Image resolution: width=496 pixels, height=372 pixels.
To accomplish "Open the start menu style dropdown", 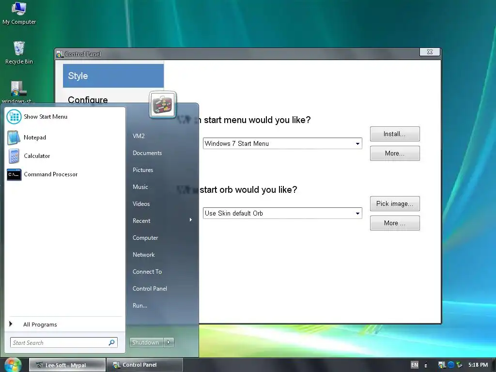I will coord(282,143).
